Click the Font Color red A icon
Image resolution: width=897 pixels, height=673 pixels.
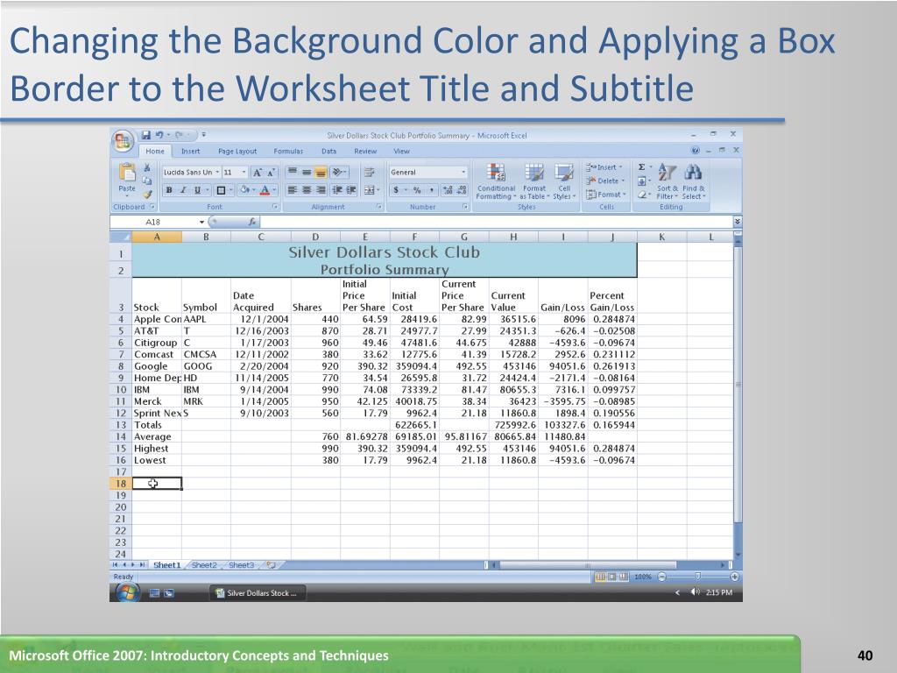pyautogui.click(x=265, y=190)
